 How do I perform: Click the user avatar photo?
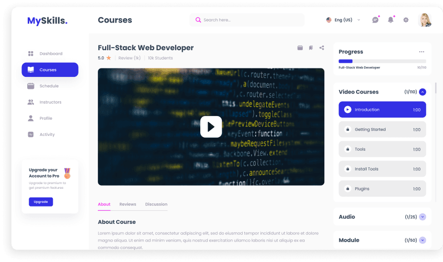coord(425,20)
